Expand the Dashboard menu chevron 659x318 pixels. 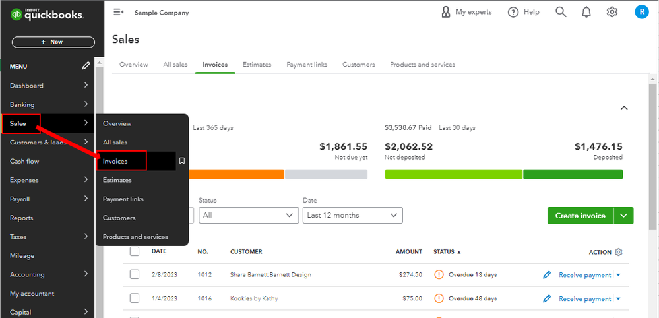(86, 85)
